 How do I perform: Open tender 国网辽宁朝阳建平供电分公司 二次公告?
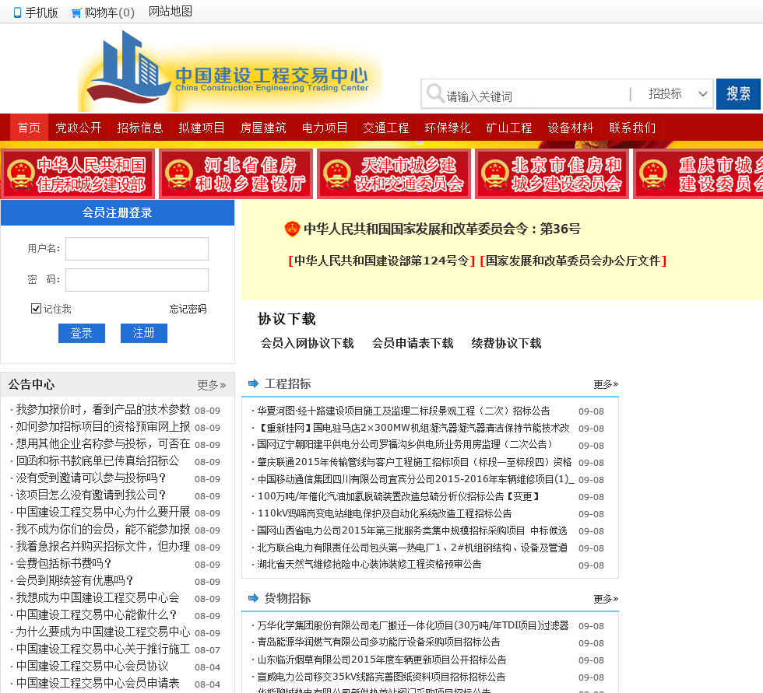pyautogui.click(x=405, y=445)
